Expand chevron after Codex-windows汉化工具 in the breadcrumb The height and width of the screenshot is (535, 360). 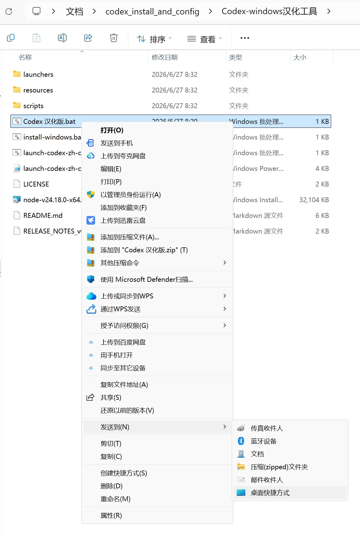(x=329, y=11)
